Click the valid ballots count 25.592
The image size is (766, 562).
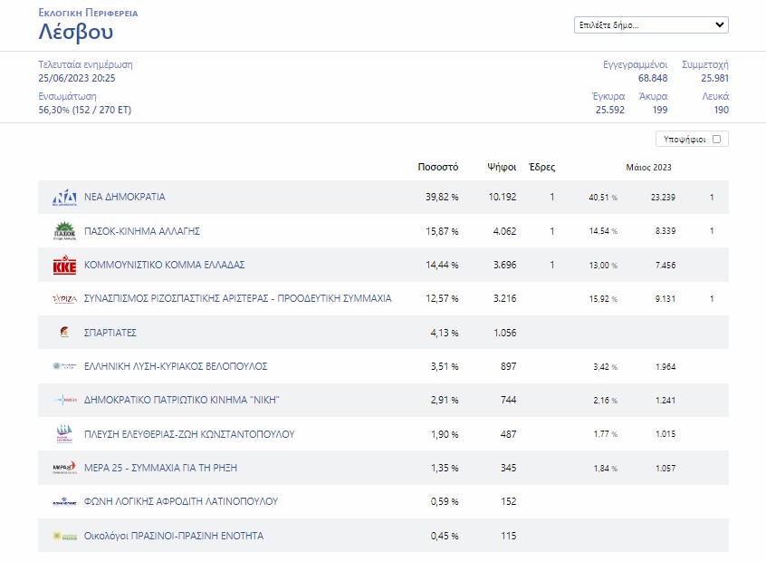pyautogui.click(x=609, y=110)
